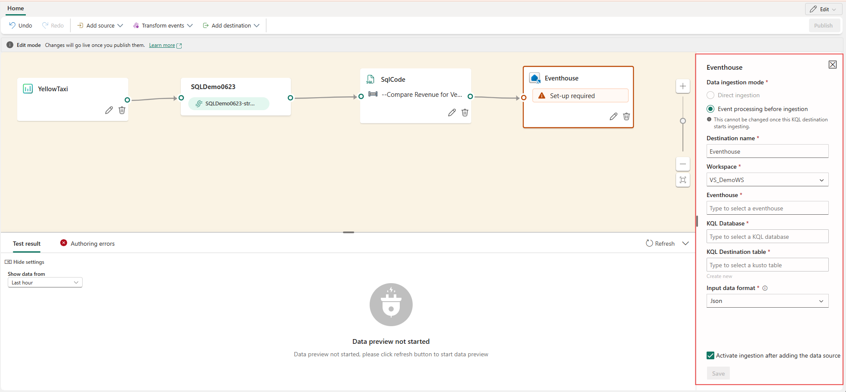
Task: Open the Workspace dropdown
Action: [x=767, y=180]
